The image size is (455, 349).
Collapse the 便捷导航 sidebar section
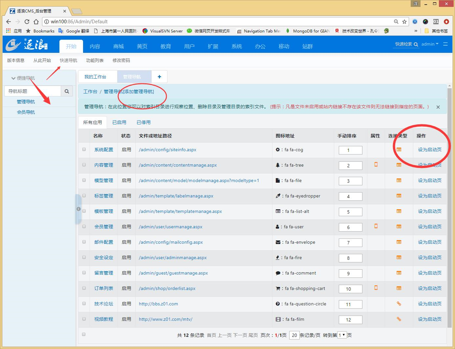pos(23,78)
